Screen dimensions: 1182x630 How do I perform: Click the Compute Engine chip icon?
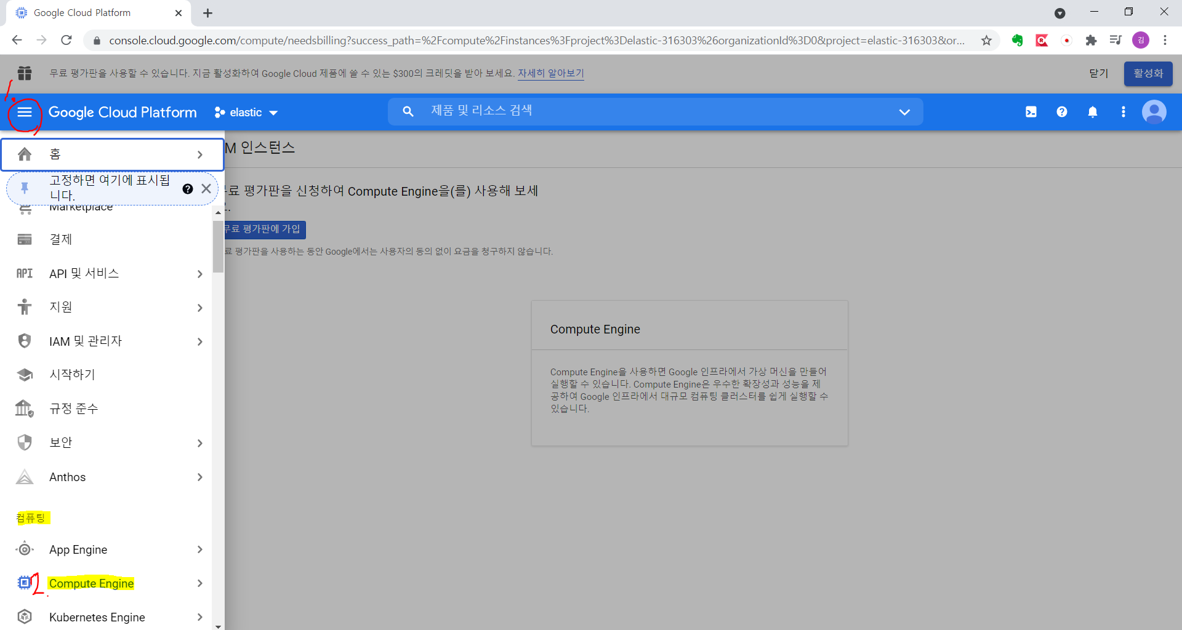(x=25, y=583)
